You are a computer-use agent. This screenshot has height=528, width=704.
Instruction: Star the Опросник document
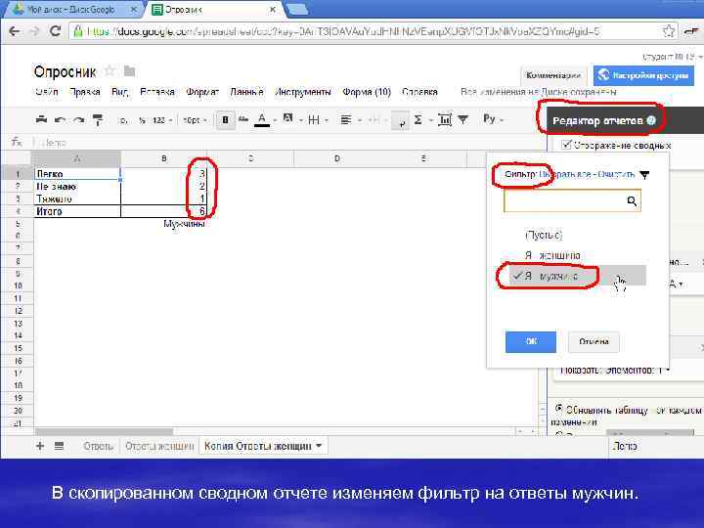[x=110, y=71]
